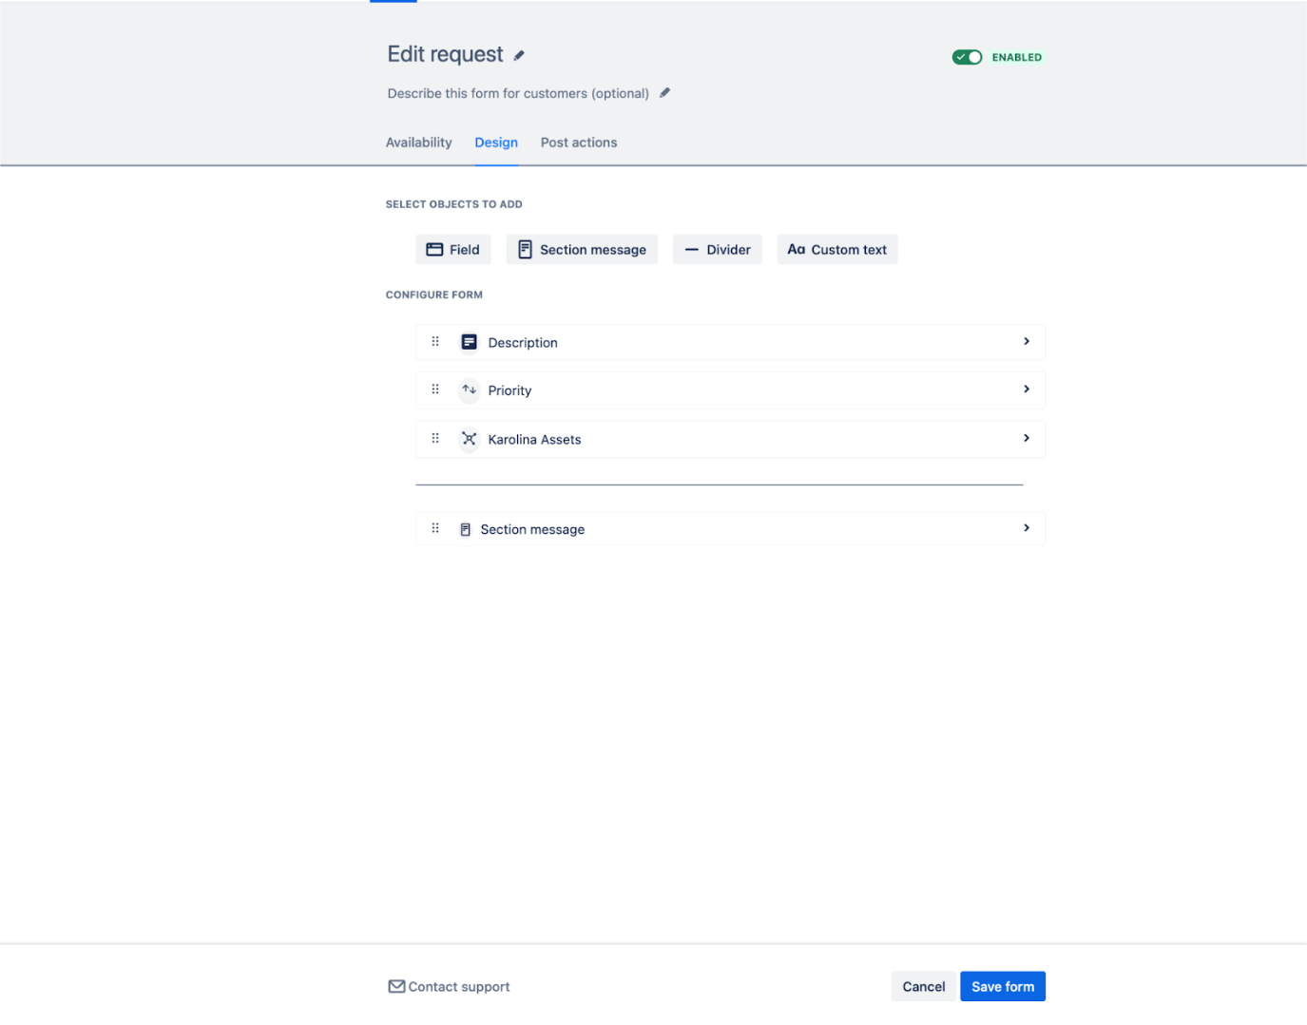
Task: Click the Save form button
Action: pos(1002,986)
